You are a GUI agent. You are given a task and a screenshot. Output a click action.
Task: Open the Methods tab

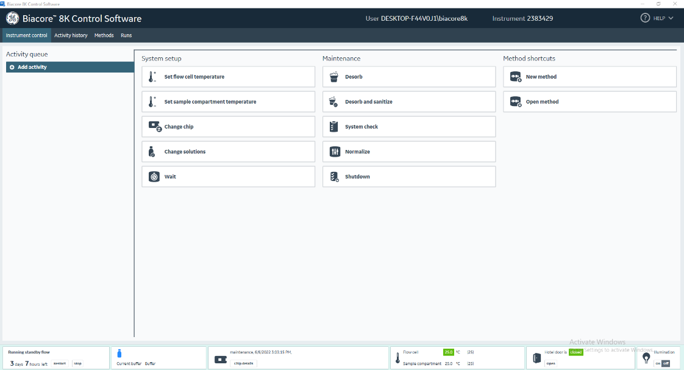coord(104,35)
